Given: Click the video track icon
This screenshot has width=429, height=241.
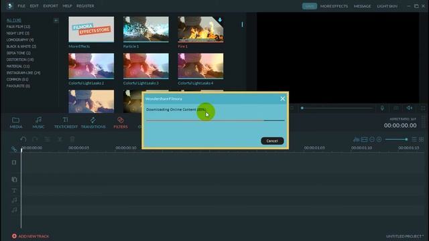Looking at the screenshot, I should 14,162.
